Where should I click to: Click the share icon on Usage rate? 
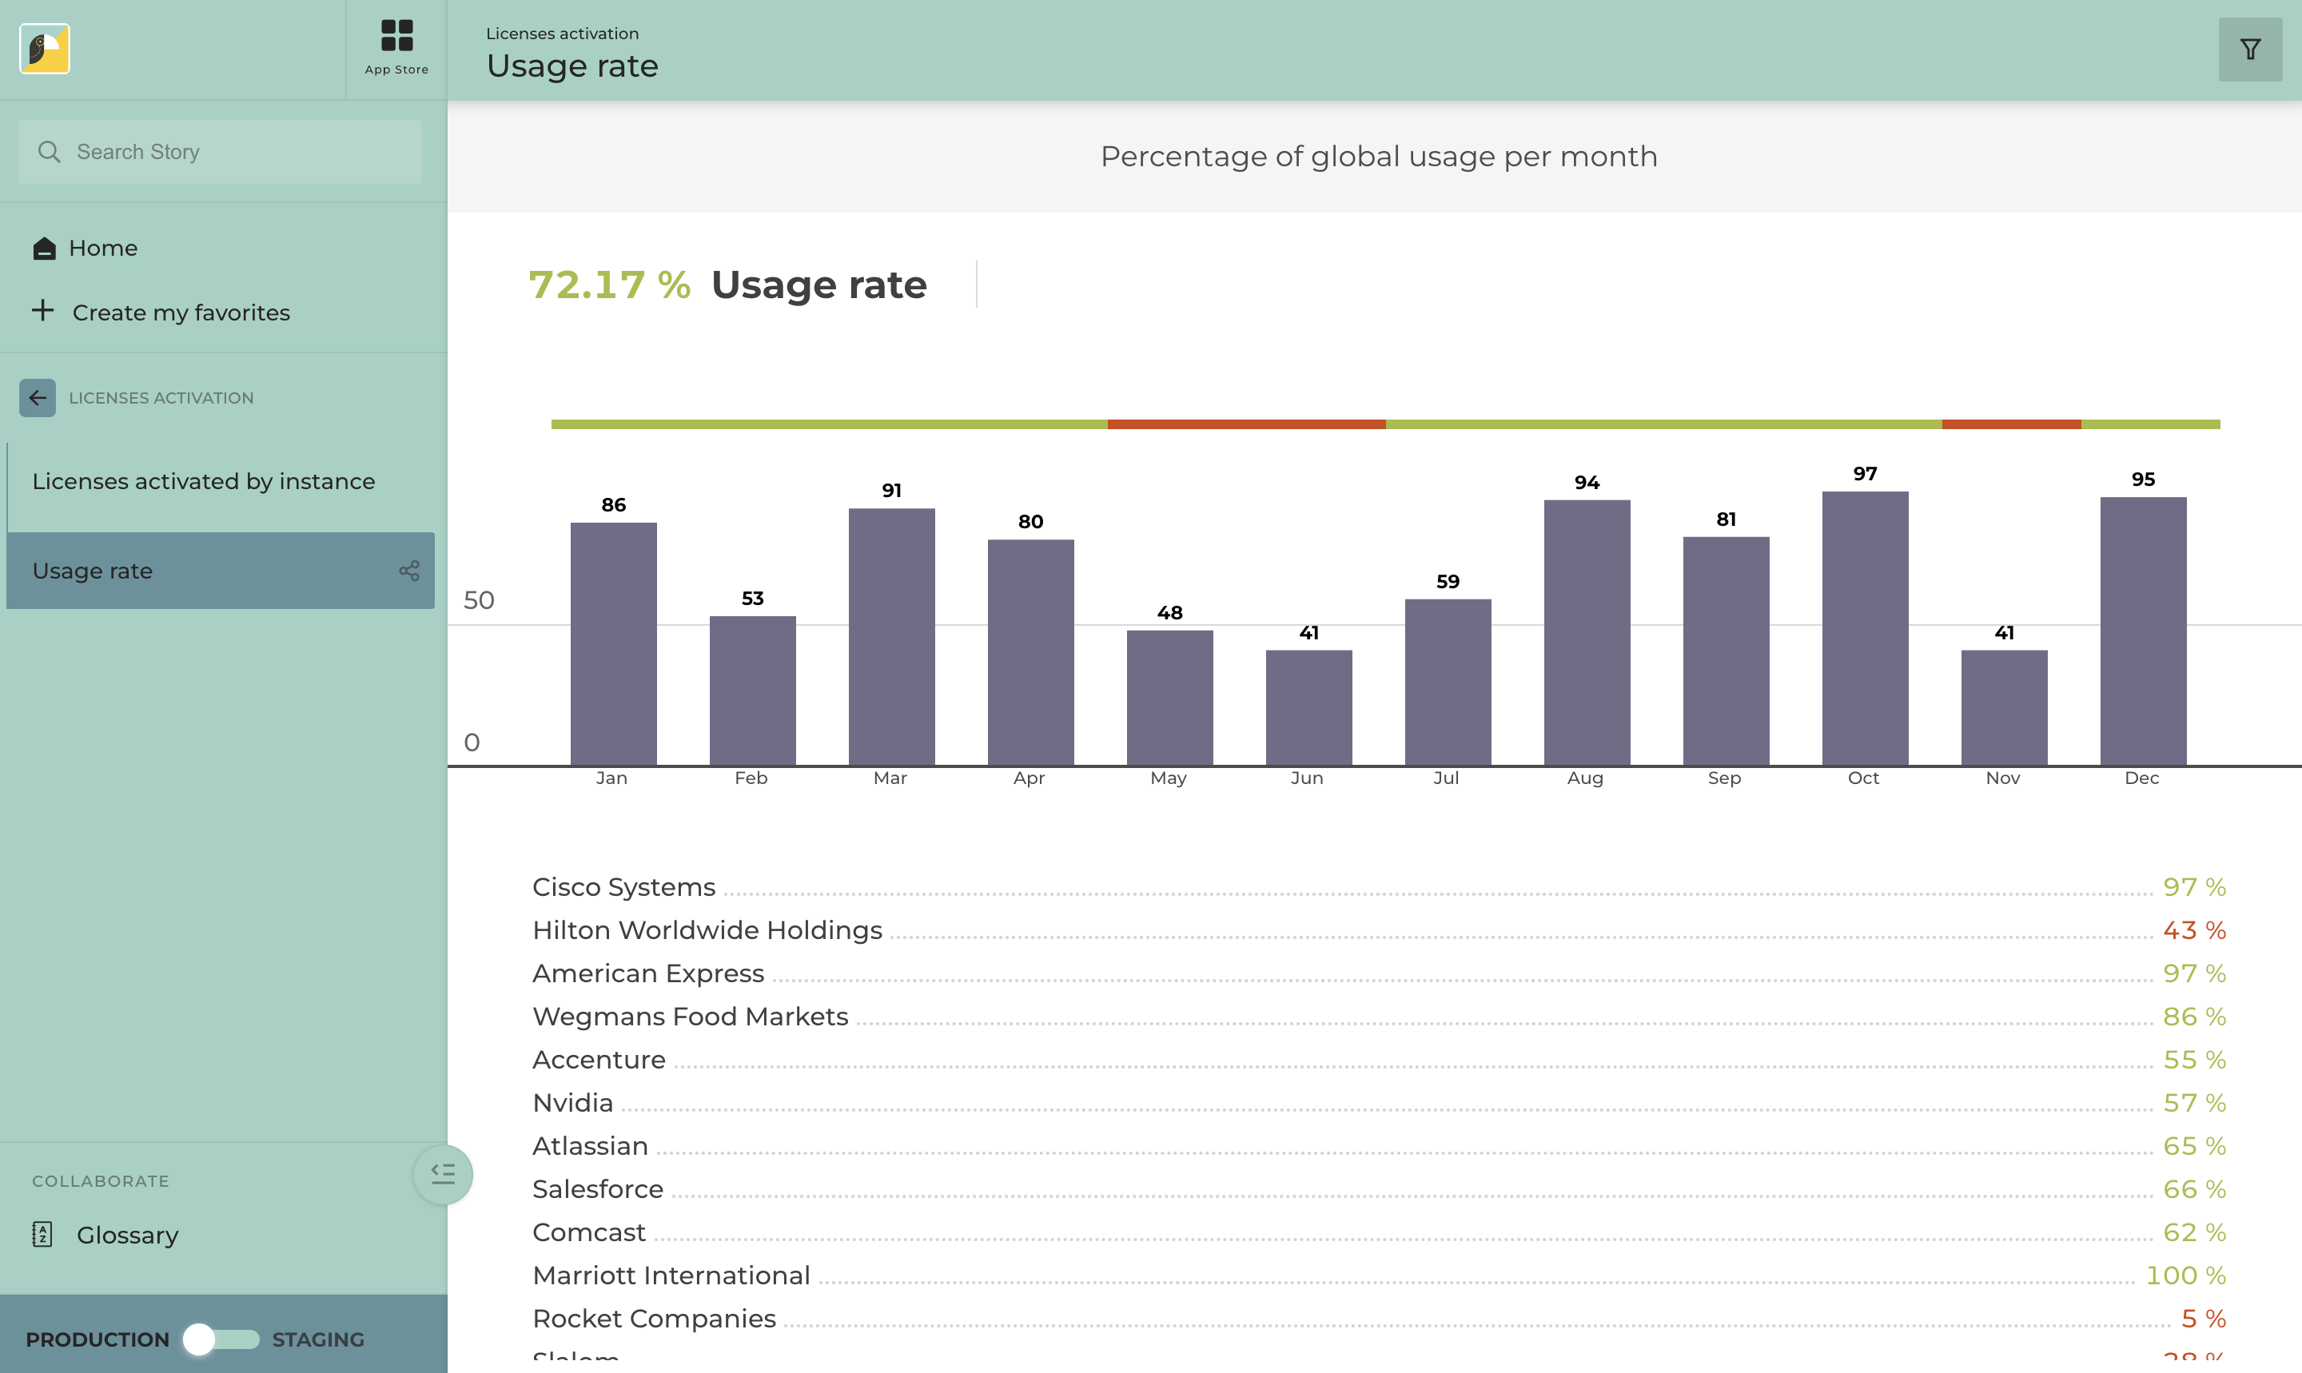coord(409,571)
